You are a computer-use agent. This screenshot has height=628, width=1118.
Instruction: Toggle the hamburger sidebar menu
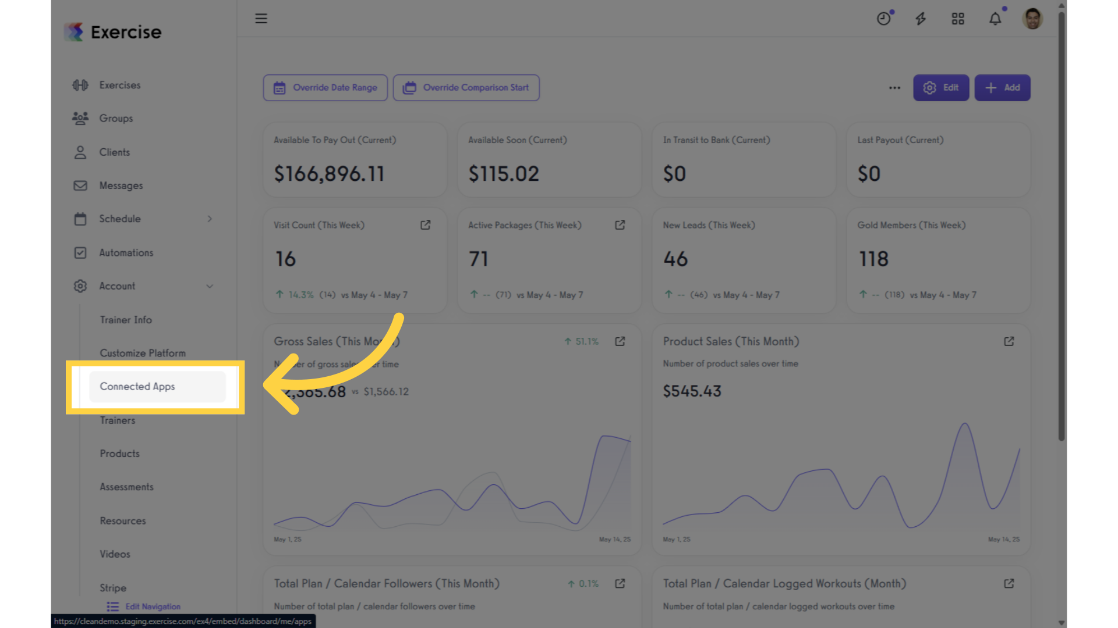coord(261,19)
